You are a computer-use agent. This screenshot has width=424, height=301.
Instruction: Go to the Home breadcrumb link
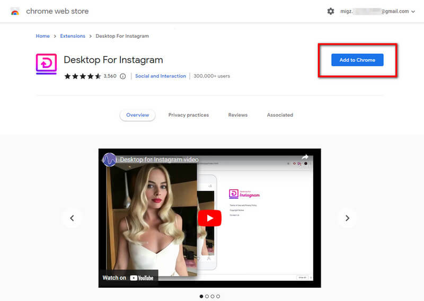pos(43,36)
